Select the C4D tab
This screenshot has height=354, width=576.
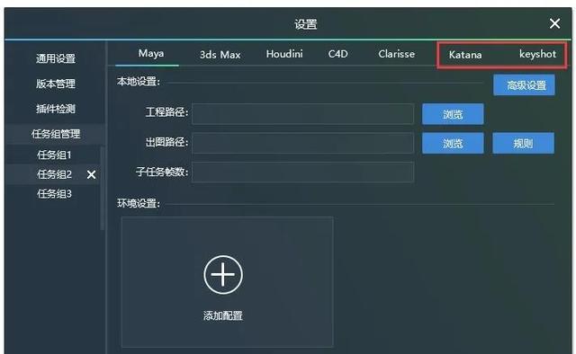(338, 54)
